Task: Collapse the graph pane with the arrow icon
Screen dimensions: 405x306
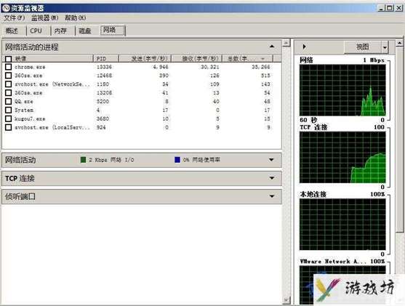Action: coord(304,47)
